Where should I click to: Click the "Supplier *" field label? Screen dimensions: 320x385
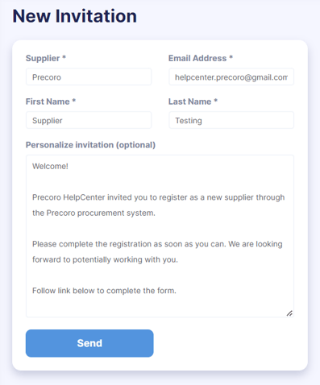(x=46, y=58)
